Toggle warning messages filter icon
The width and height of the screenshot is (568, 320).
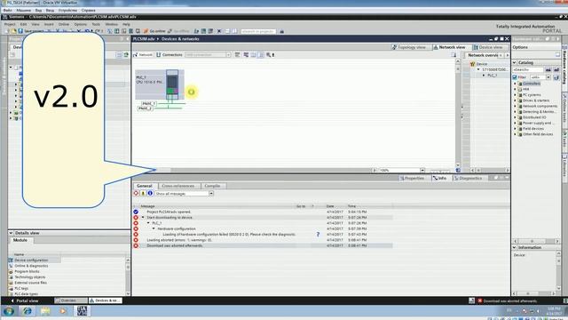pos(143,194)
